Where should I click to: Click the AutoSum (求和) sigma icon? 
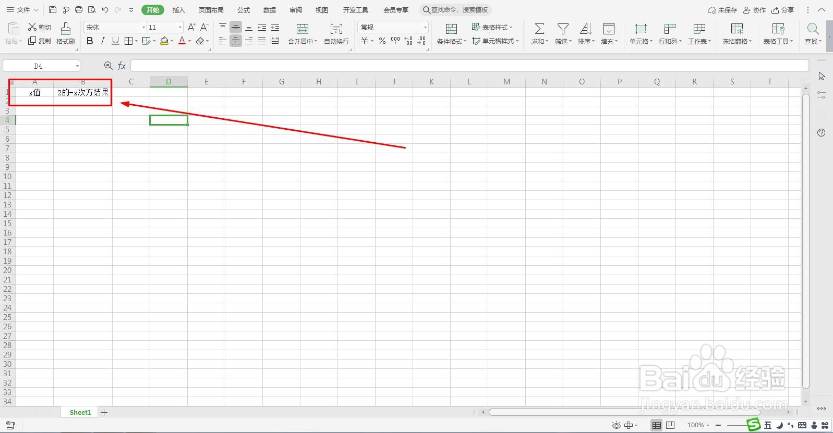click(539, 29)
